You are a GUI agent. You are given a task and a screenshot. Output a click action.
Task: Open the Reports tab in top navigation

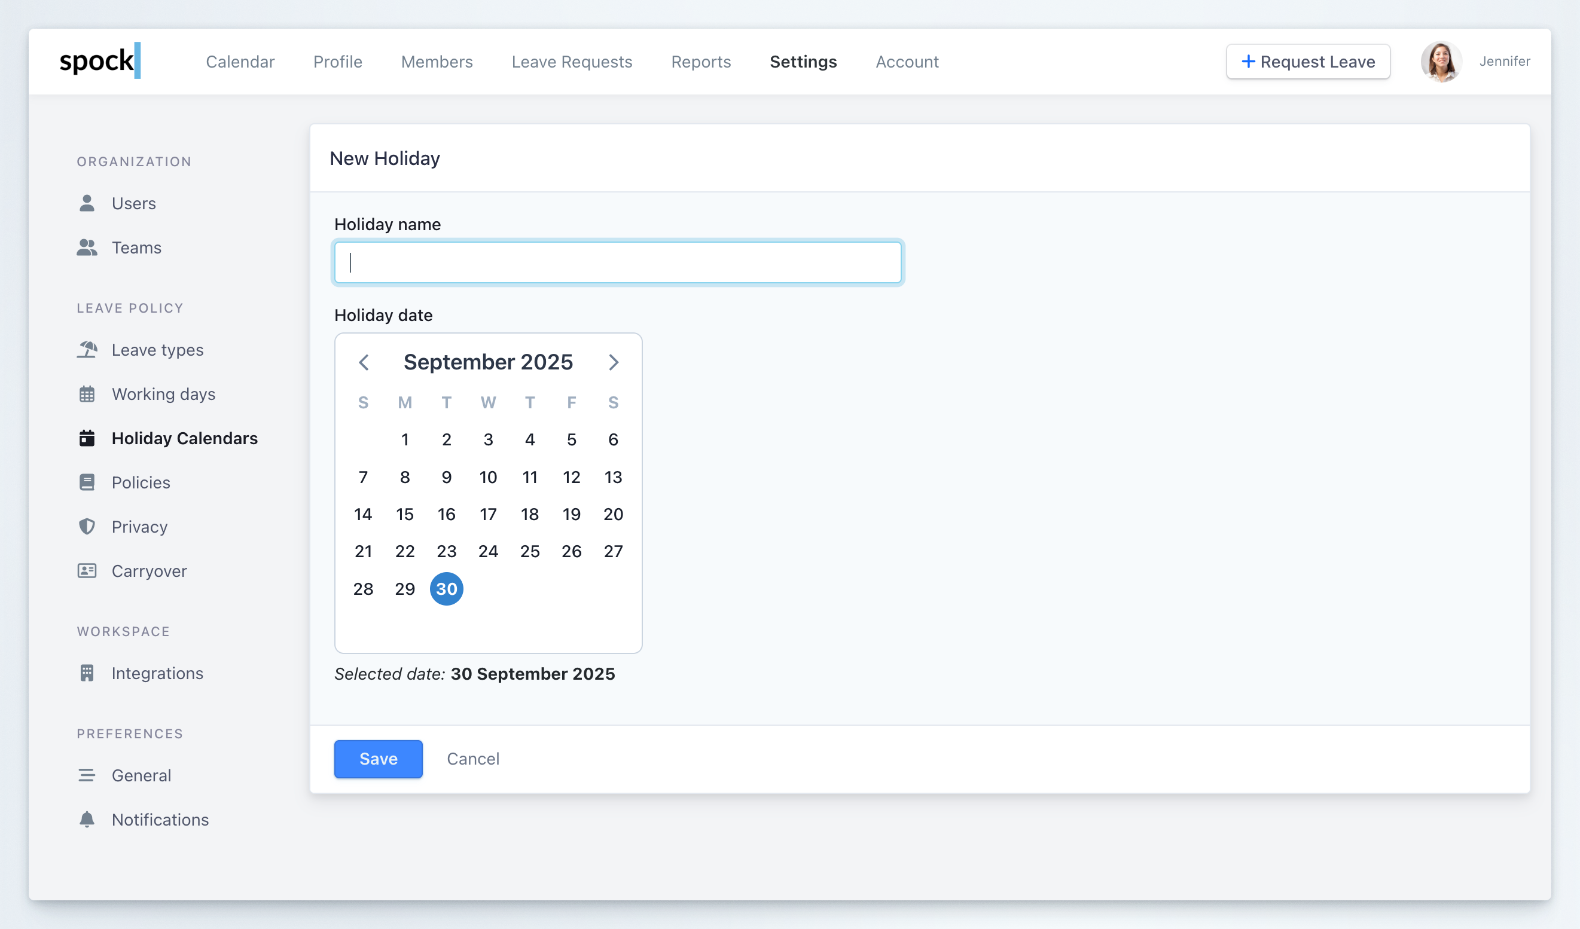[x=700, y=62]
